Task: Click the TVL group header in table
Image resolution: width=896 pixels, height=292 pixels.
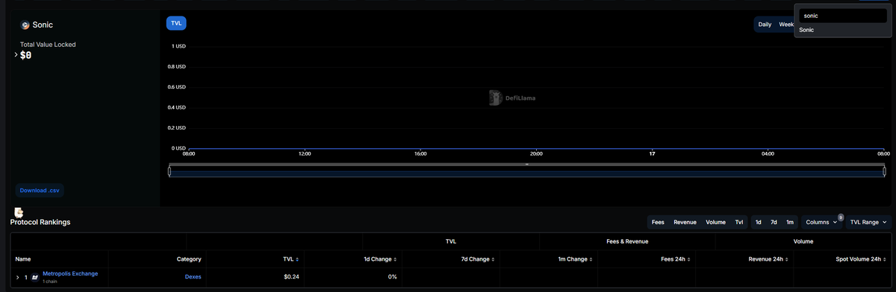Action: [451, 241]
